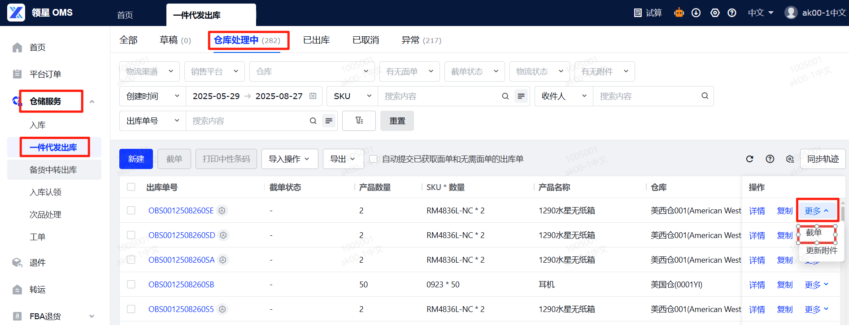The height and width of the screenshot is (325, 849).
Task: Collapse the 仓储服务 sidebar section
Action: 92,101
